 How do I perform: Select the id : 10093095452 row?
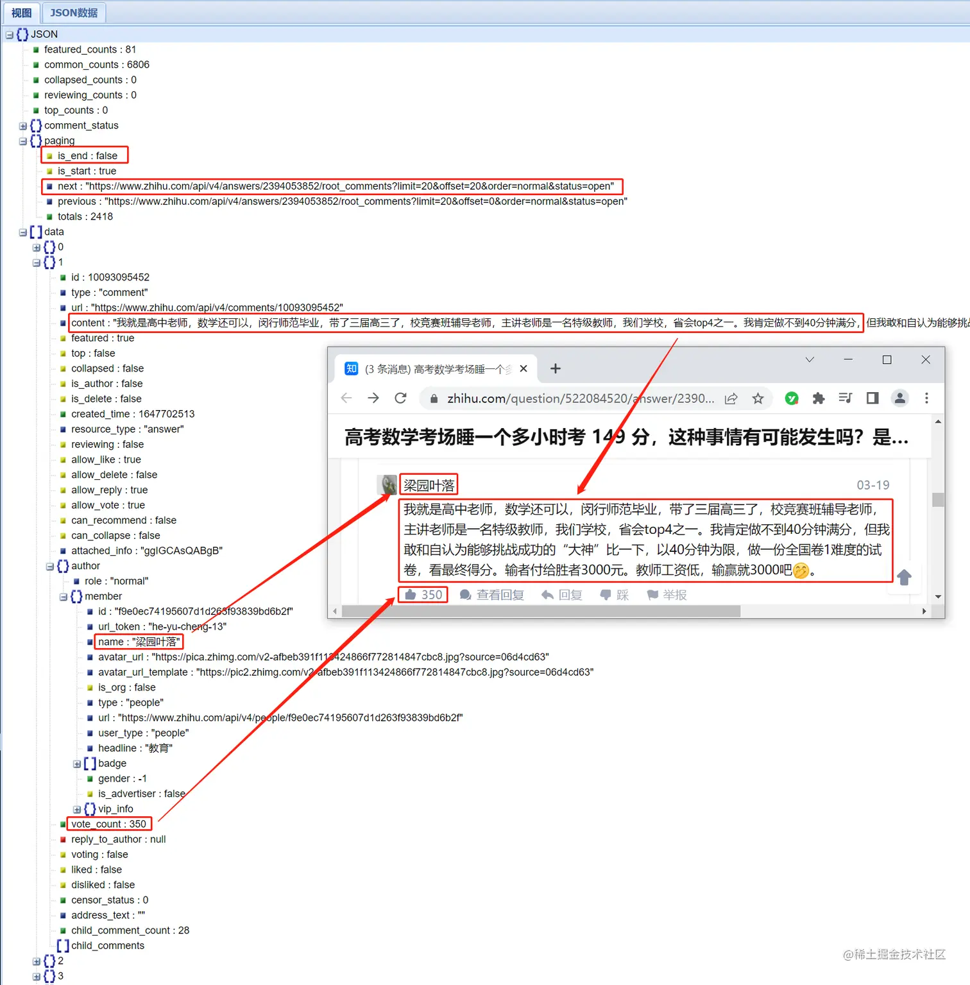[110, 277]
